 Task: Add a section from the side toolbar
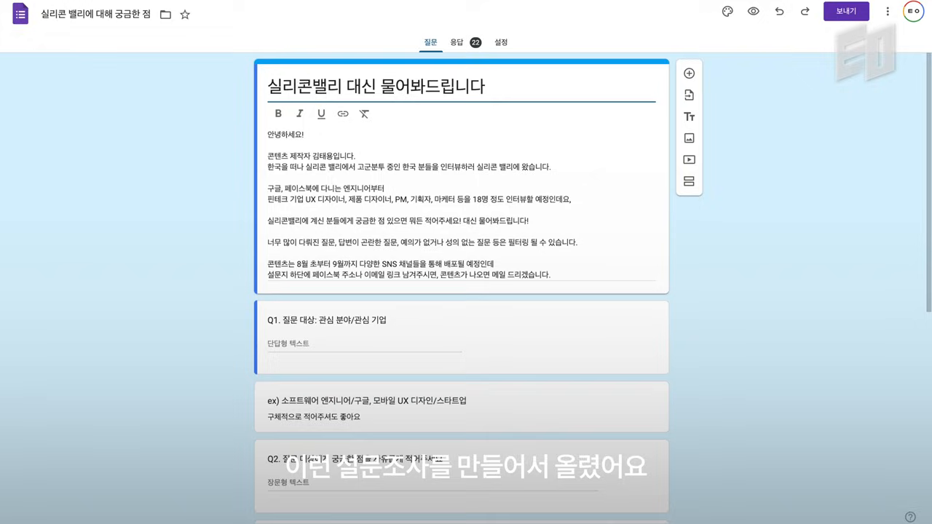[689, 181]
